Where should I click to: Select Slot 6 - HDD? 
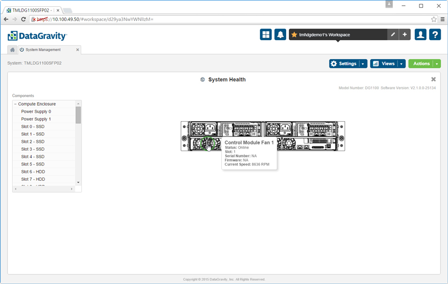(33, 172)
